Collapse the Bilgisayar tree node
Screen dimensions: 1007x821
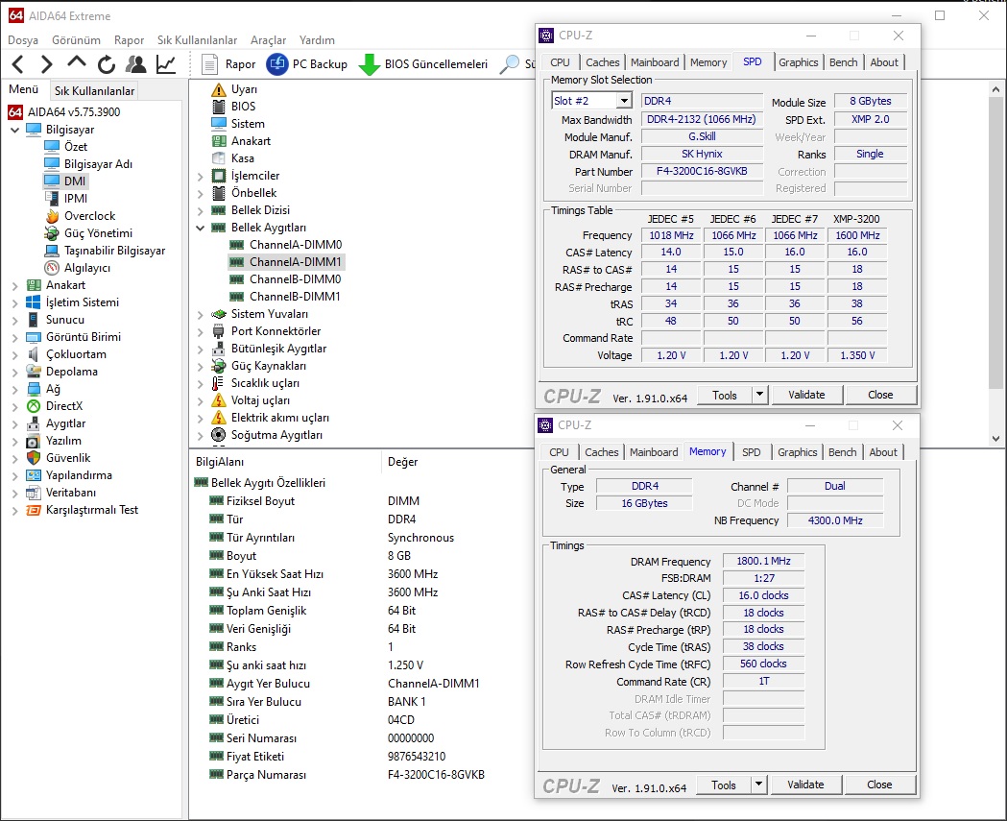click(x=14, y=130)
